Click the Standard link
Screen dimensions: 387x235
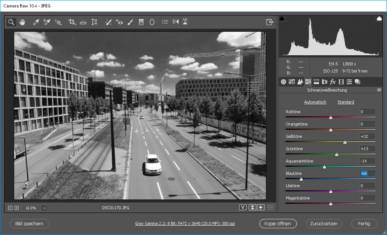click(346, 102)
